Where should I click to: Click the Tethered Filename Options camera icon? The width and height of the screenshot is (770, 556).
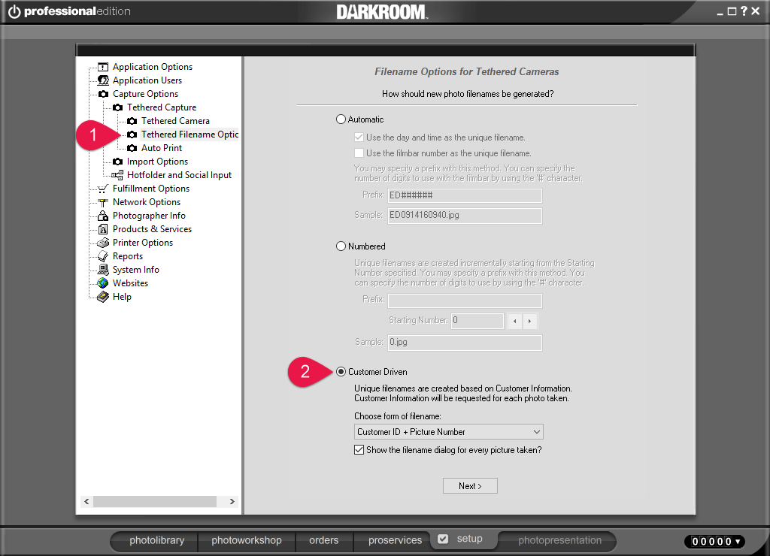(x=132, y=134)
